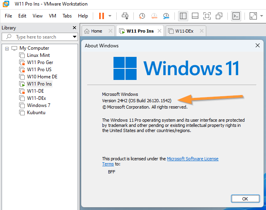Click Version 24H2 (OS Build 26120.1542) text

137,101
